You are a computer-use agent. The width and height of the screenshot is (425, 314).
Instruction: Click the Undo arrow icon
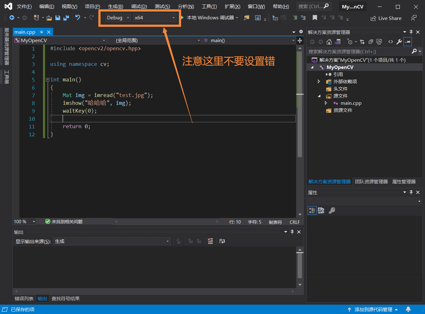(78, 18)
